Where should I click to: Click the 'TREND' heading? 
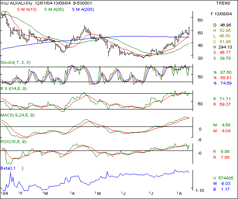click(223, 3)
